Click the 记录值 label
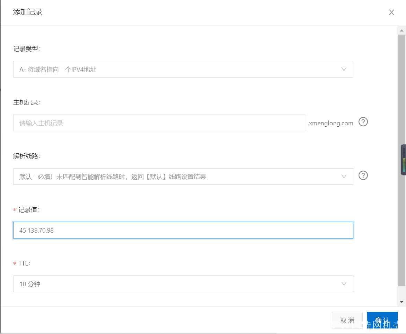Viewport: 406px width, 334px height. coord(29,210)
